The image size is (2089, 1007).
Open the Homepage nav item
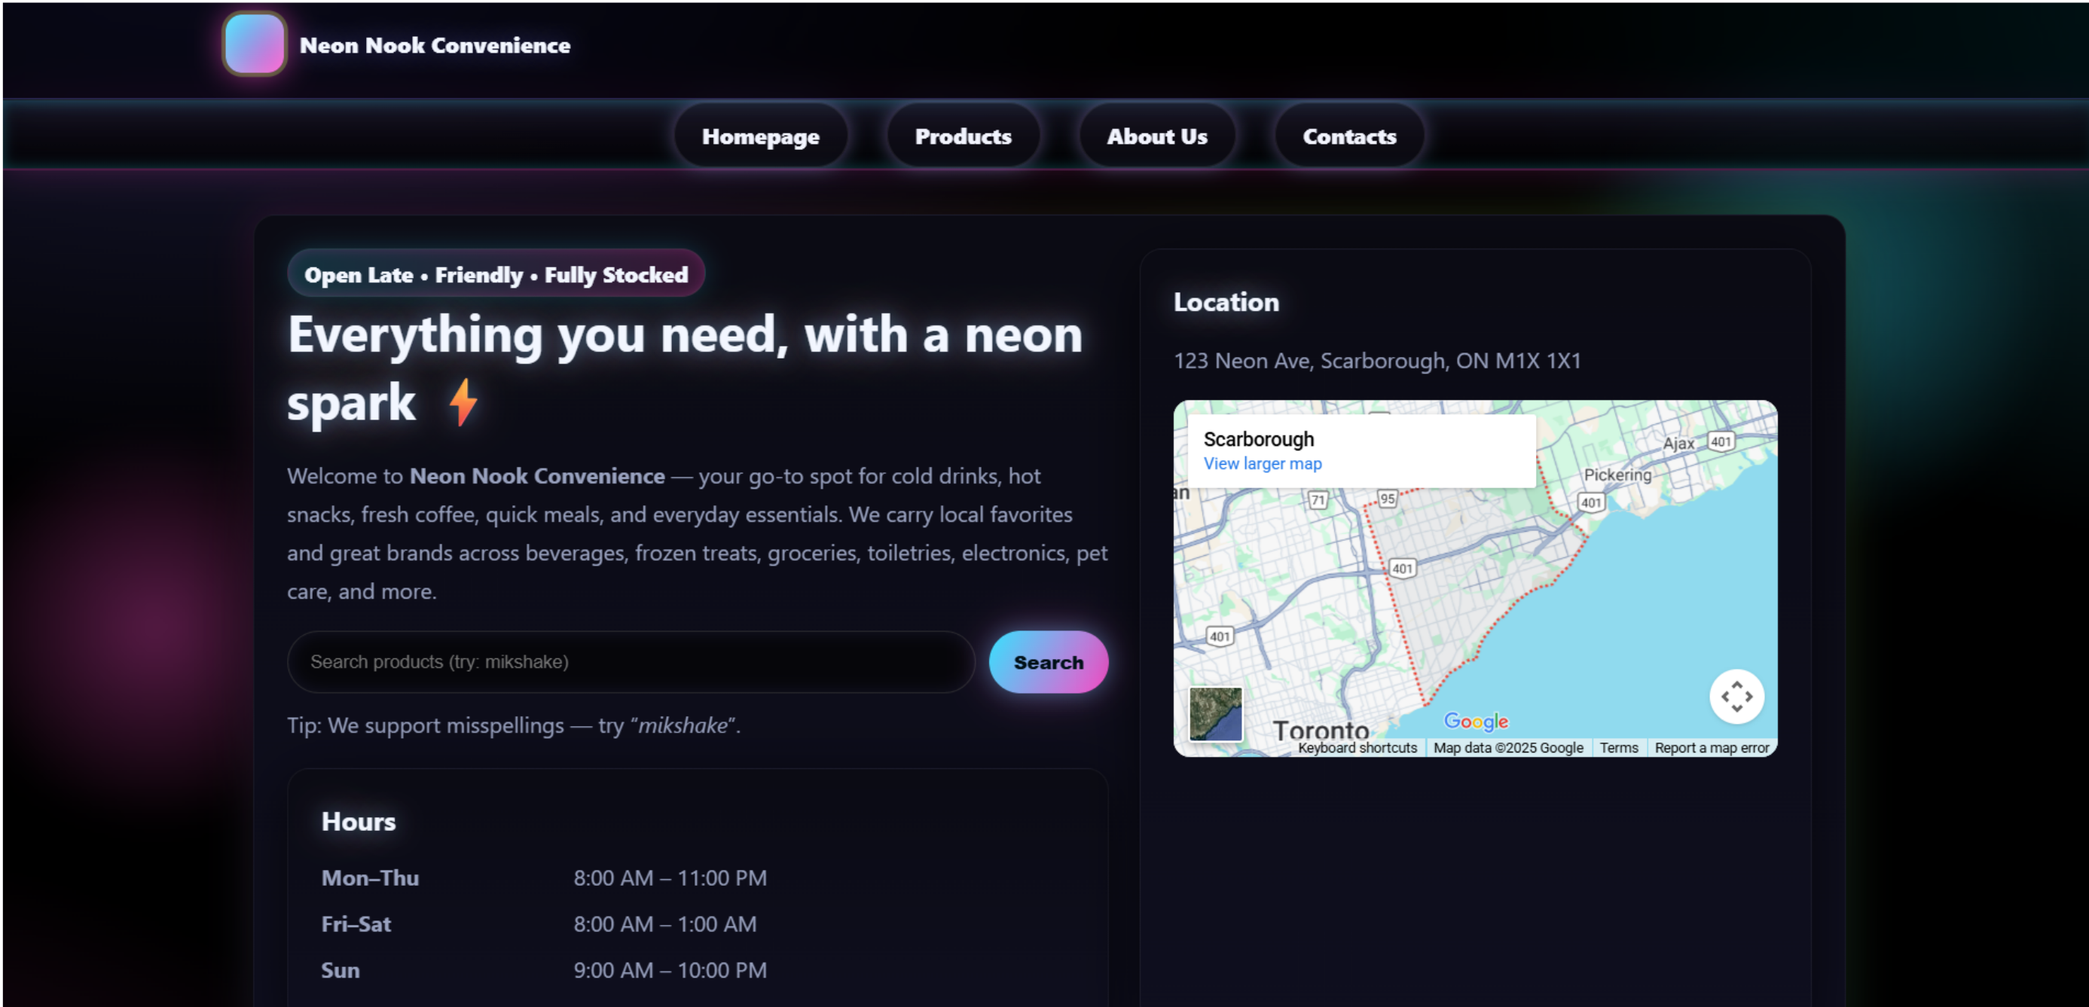point(760,136)
